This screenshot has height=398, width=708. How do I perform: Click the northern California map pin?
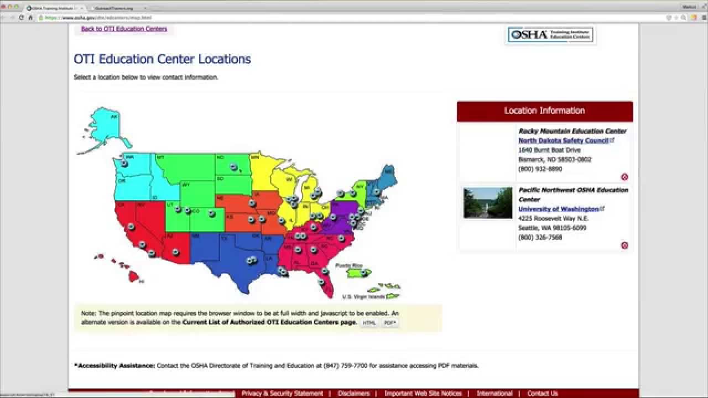coord(131,227)
